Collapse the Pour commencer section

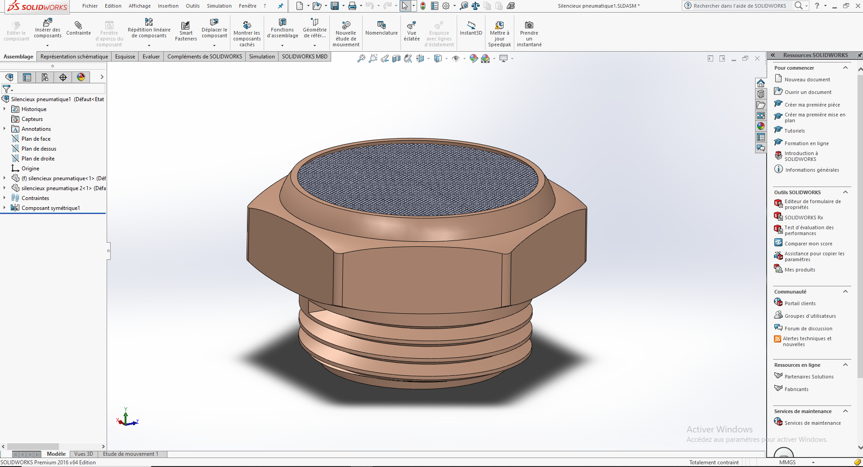[845, 68]
